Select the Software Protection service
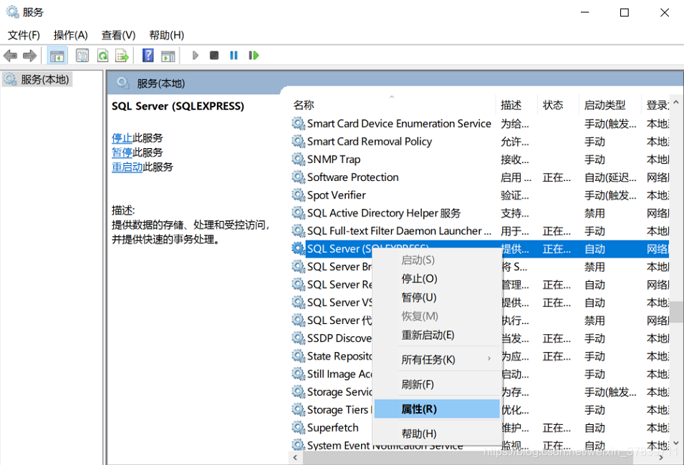 (480, 177)
